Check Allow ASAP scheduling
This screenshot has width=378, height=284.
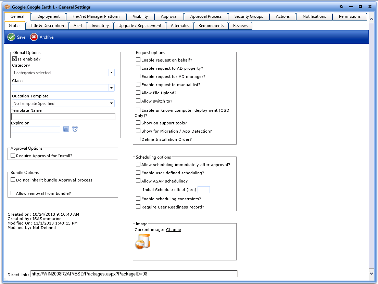click(x=138, y=181)
